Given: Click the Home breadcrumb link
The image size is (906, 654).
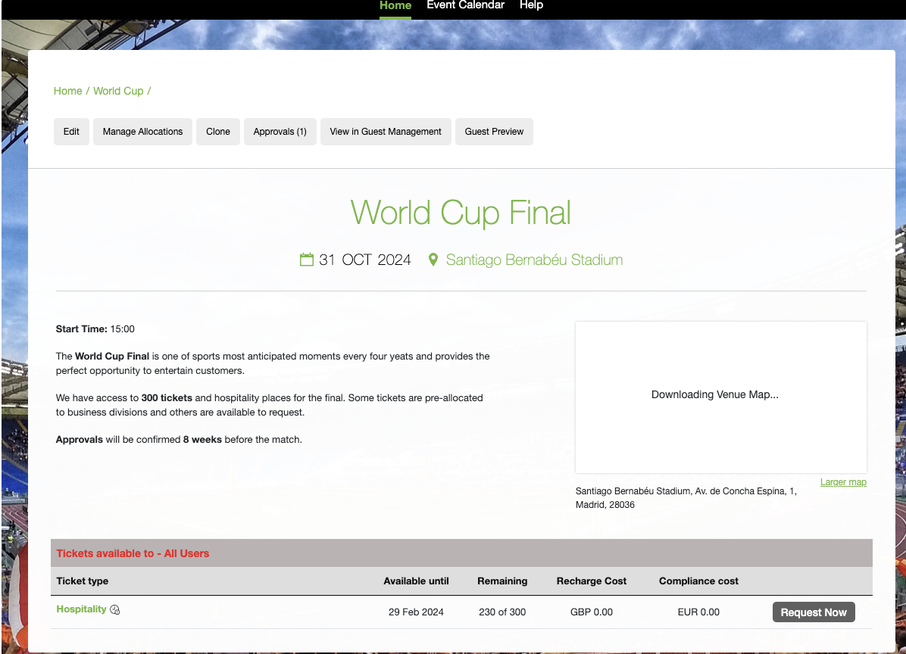Looking at the screenshot, I should point(67,91).
